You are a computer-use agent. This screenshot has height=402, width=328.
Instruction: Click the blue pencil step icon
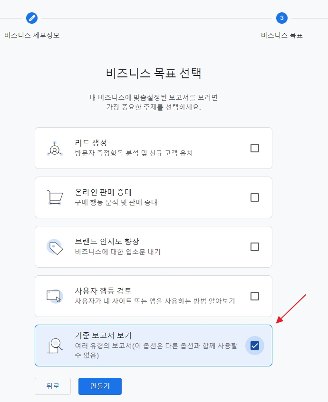pos(32,19)
